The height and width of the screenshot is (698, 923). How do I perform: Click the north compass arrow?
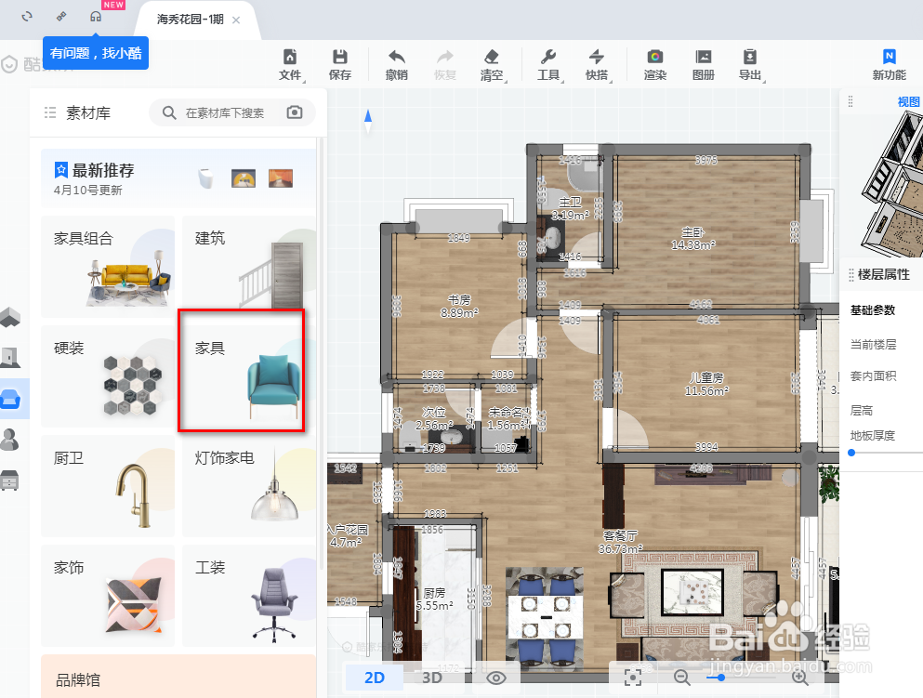(368, 121)
